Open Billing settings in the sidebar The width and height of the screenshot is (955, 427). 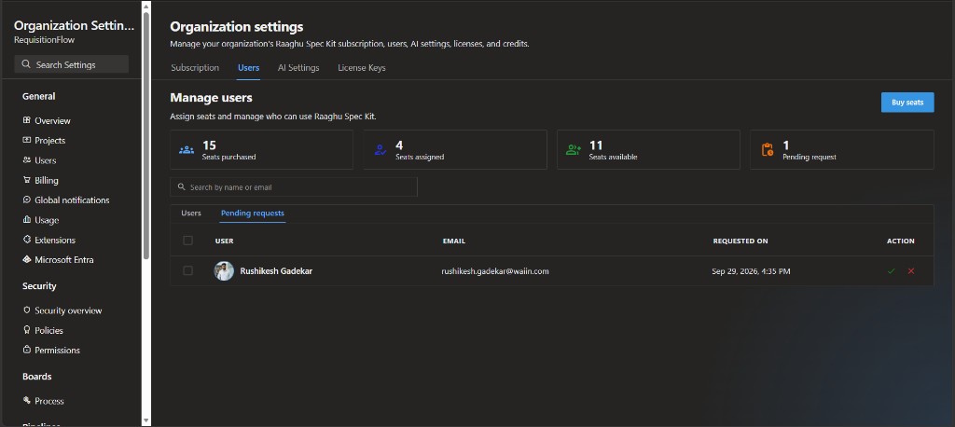coord(47,180)
